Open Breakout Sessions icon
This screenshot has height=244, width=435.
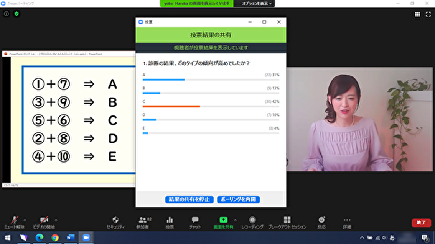(287, 220)
